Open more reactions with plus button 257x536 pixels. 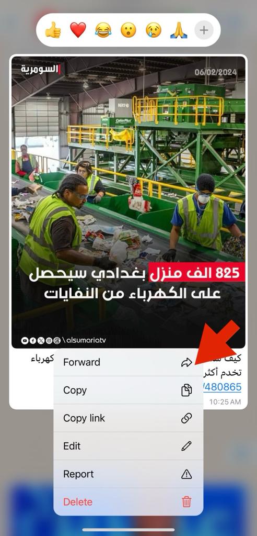click(x=204, y=30)
